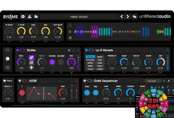Switch ADSR to the next modulator

26,81
